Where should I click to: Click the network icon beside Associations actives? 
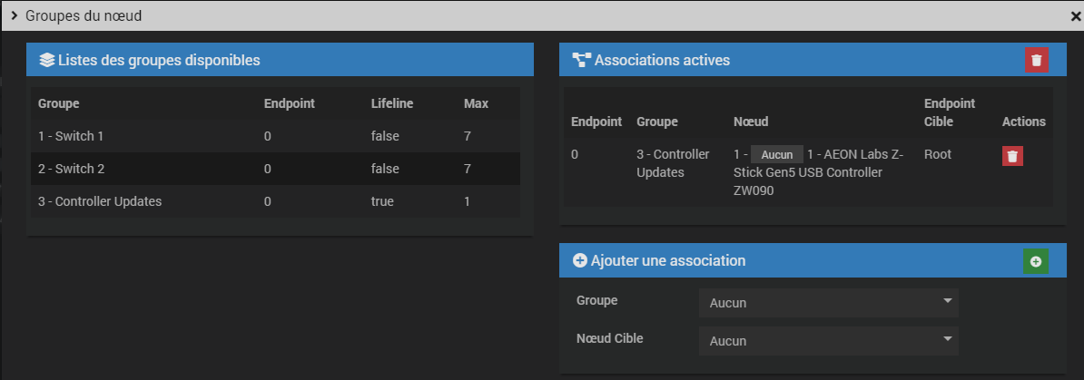(581, 61)
